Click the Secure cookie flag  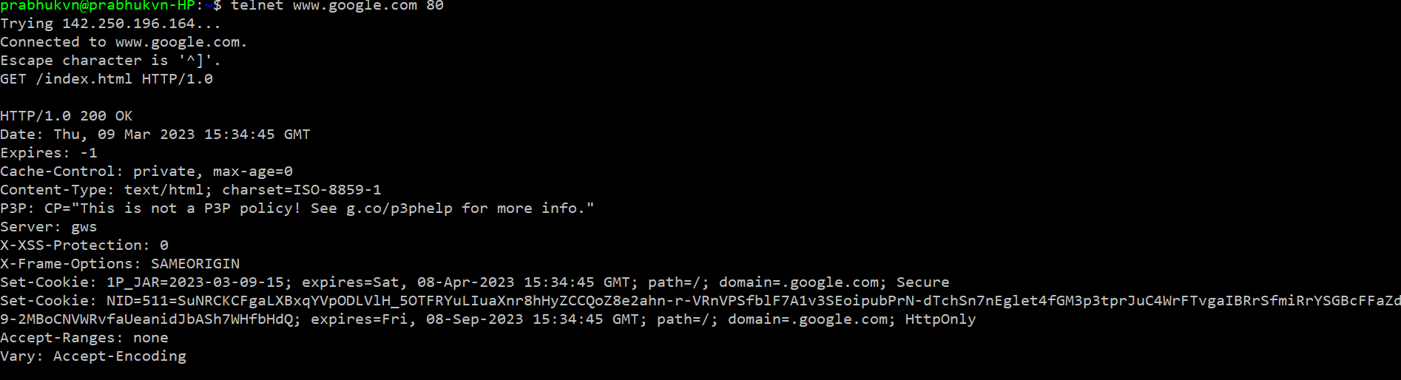pos(922,282)
